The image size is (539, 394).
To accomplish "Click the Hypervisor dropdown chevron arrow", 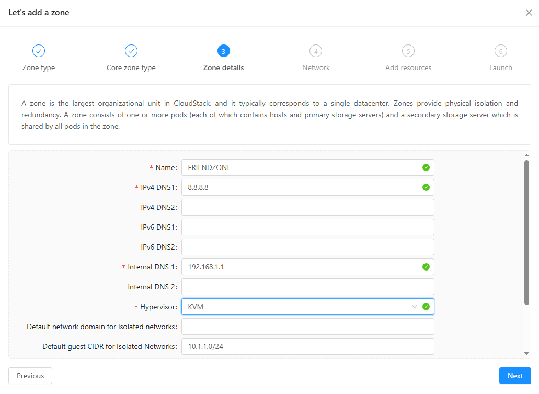I will [x=415, y=307].
